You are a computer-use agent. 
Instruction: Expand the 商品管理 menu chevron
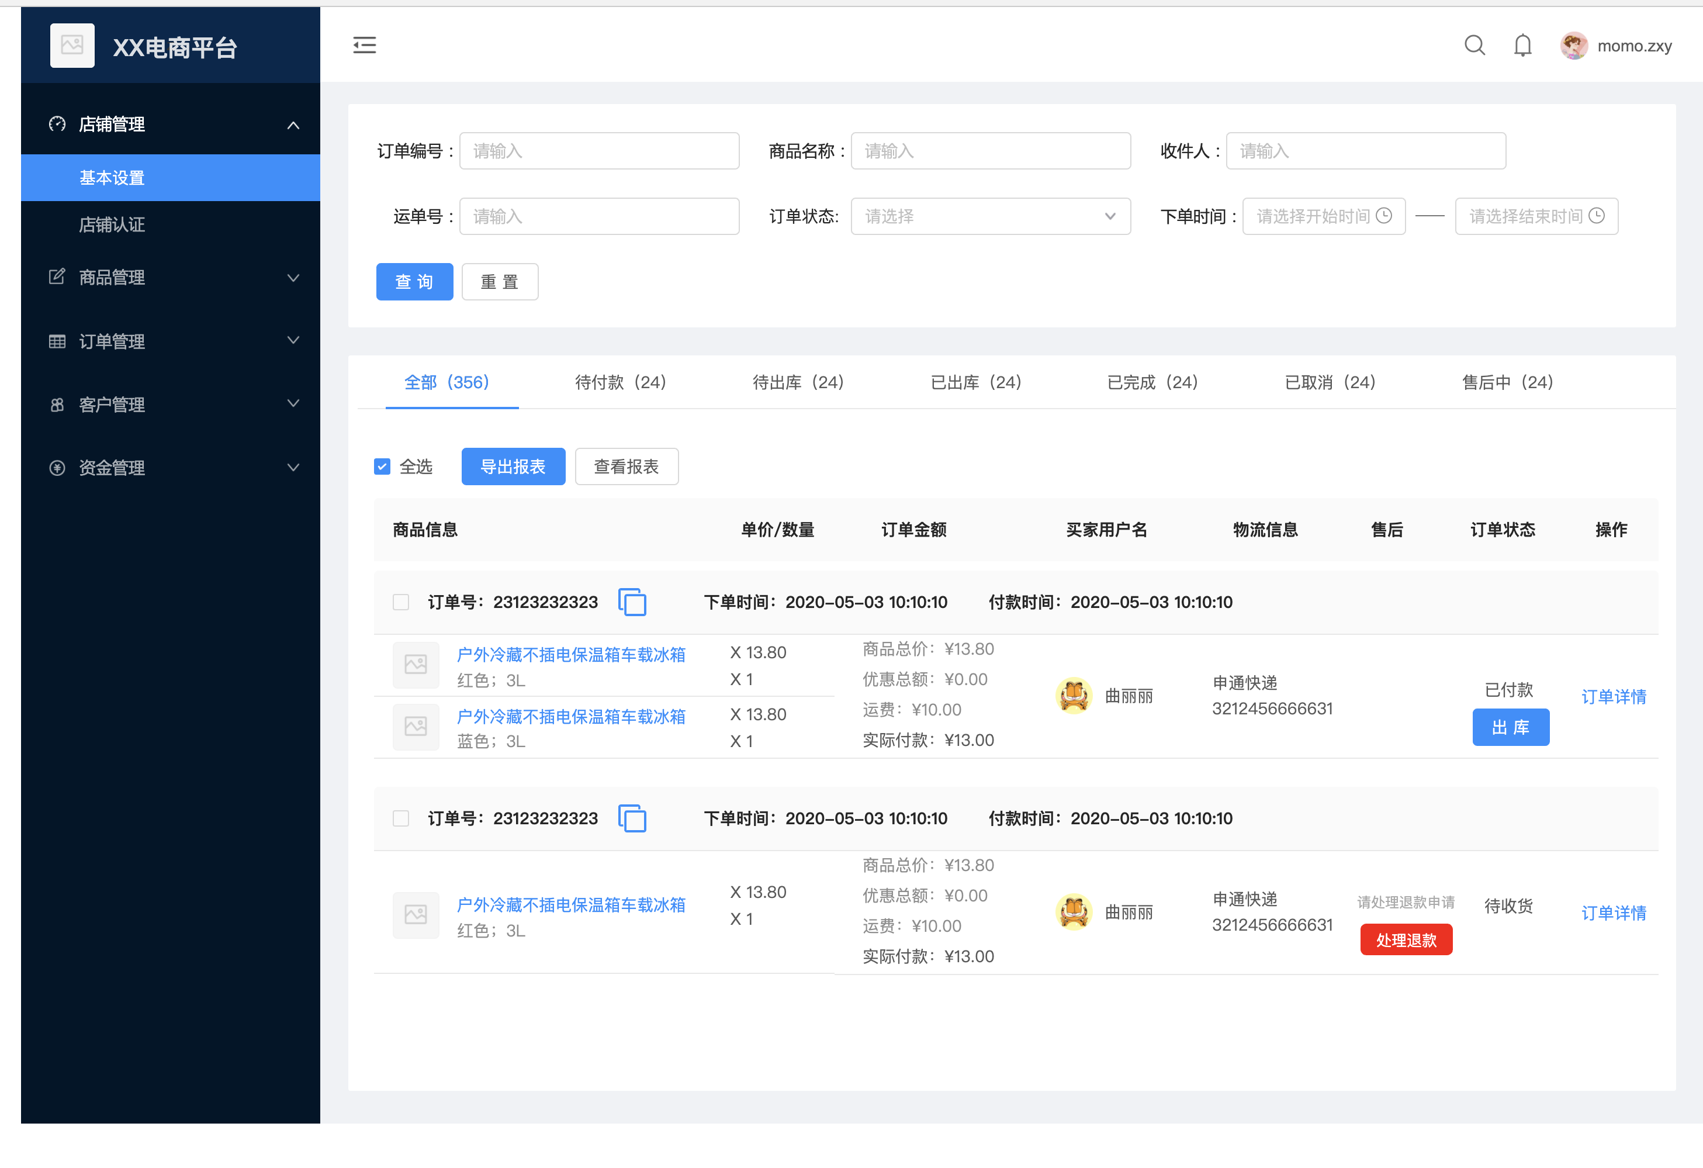[293, 277]
